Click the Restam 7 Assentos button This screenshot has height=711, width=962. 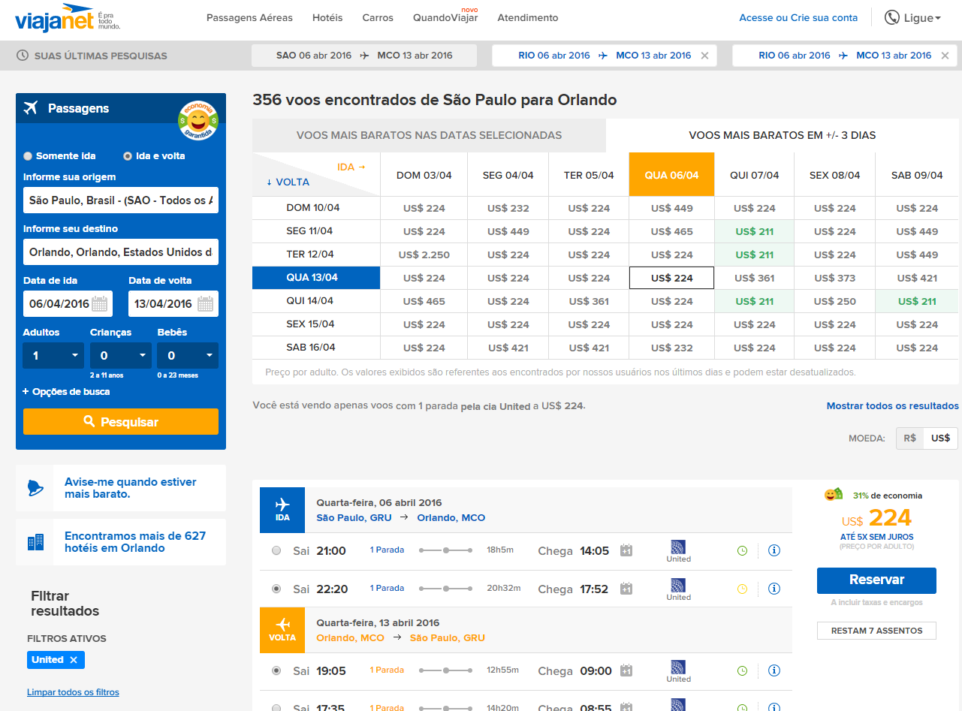876,631
